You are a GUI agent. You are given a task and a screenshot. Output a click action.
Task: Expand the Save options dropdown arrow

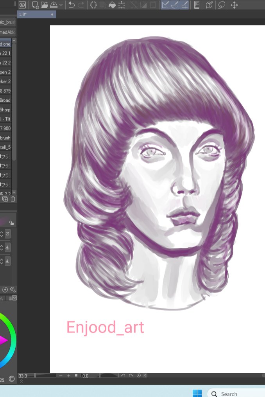point(61,5)
